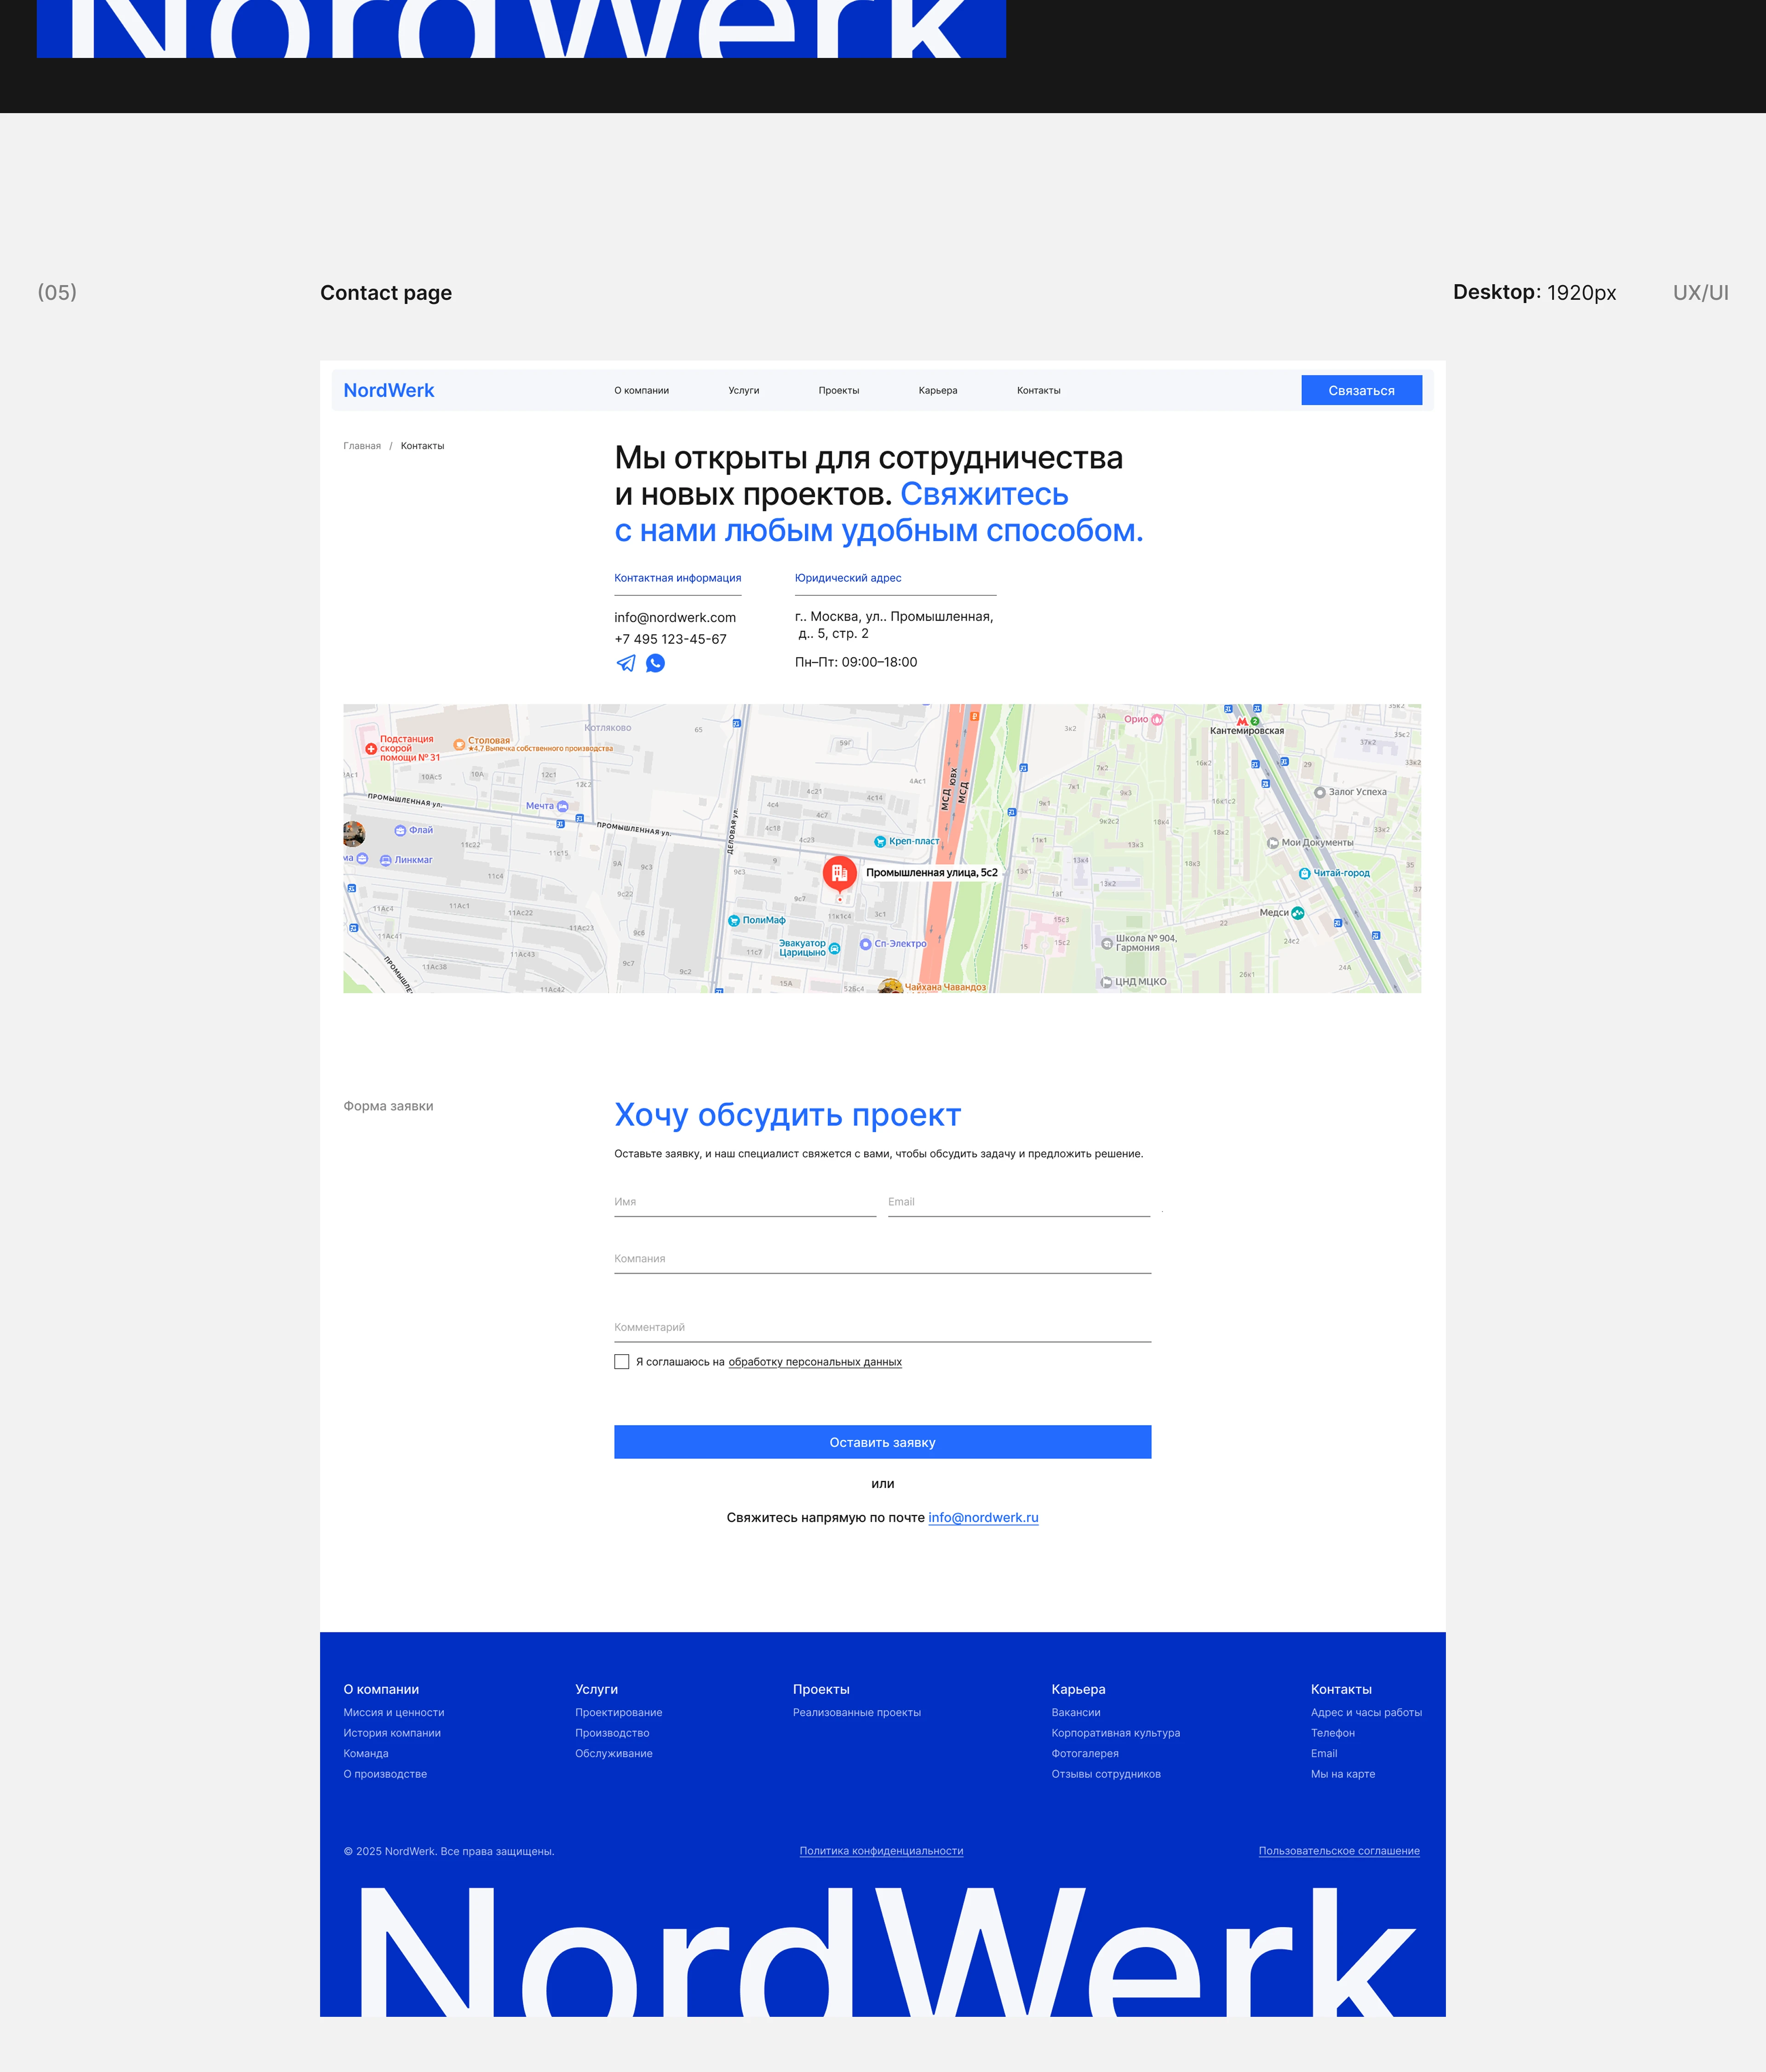Click Главная in the breadcrumb
Screen dimensions: 1766x2072
coord(362,446)
